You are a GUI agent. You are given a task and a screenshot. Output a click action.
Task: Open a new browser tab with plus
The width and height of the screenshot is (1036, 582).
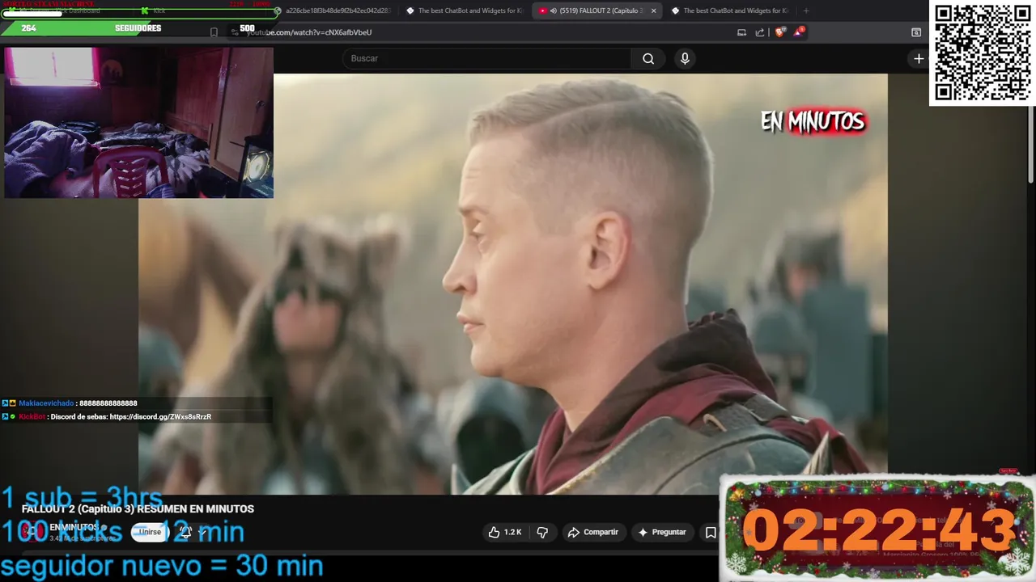(805, 11)
